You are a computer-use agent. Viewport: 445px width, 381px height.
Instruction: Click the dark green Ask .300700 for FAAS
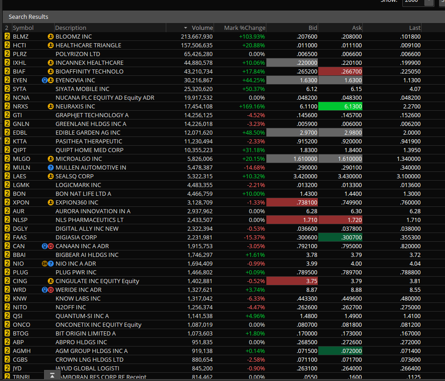tap(340, 237)
